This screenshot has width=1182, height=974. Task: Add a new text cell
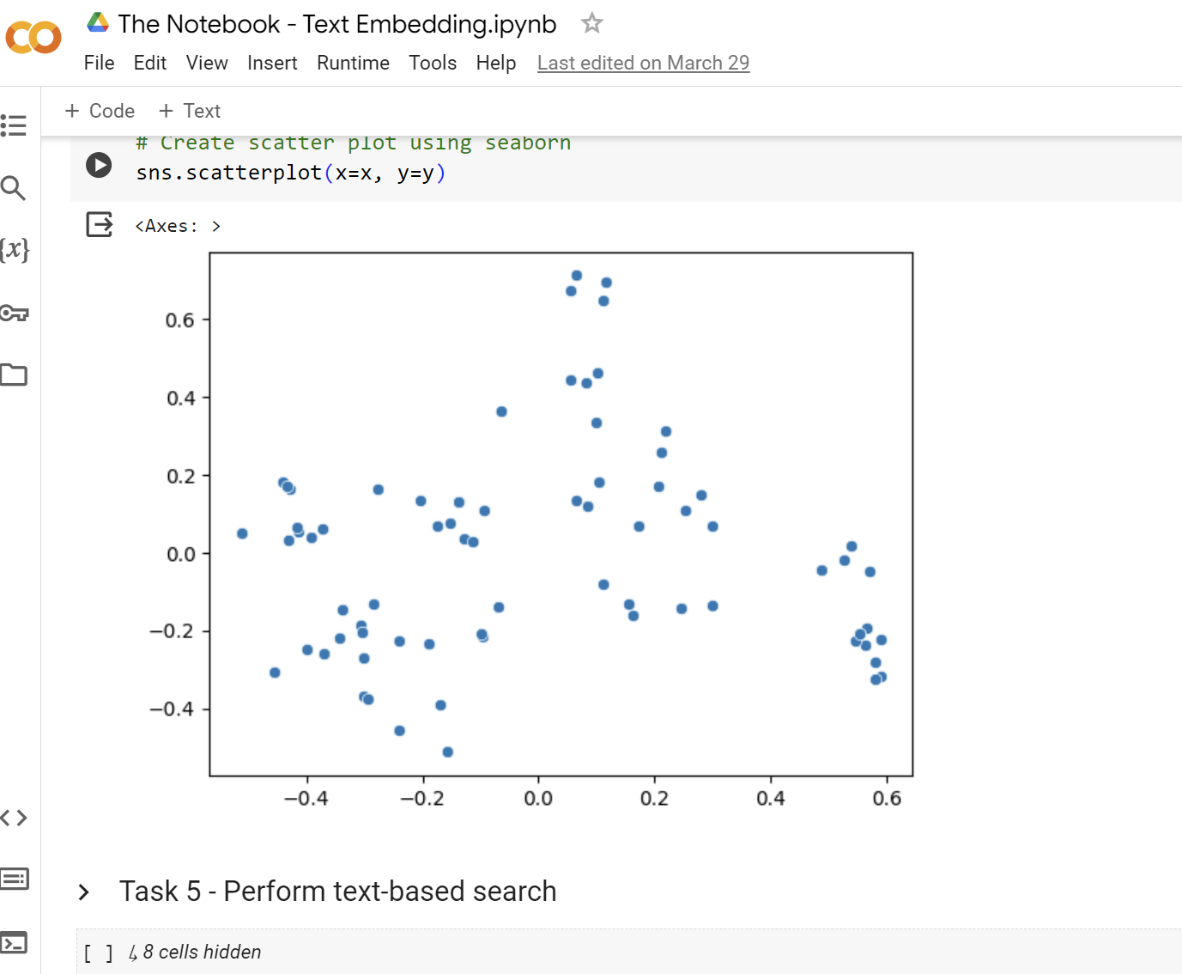pos(190,111)
